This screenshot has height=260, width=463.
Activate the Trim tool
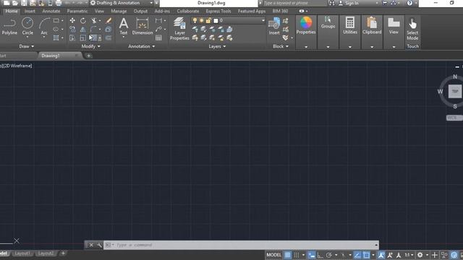pyautogui.click(x=94, y=21)
